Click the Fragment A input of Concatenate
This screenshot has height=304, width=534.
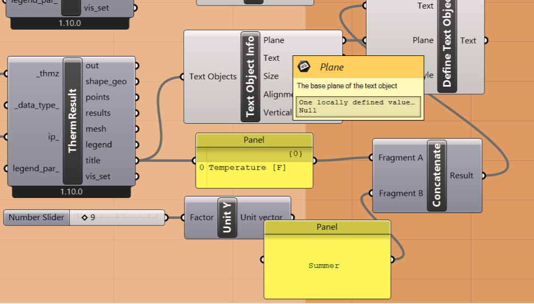[x=400, y=158]
